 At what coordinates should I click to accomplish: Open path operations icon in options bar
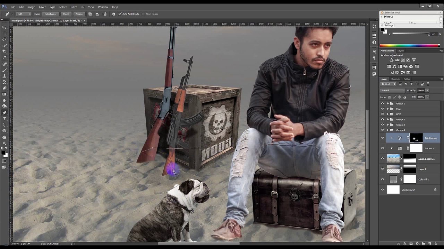tap(90, 14)
